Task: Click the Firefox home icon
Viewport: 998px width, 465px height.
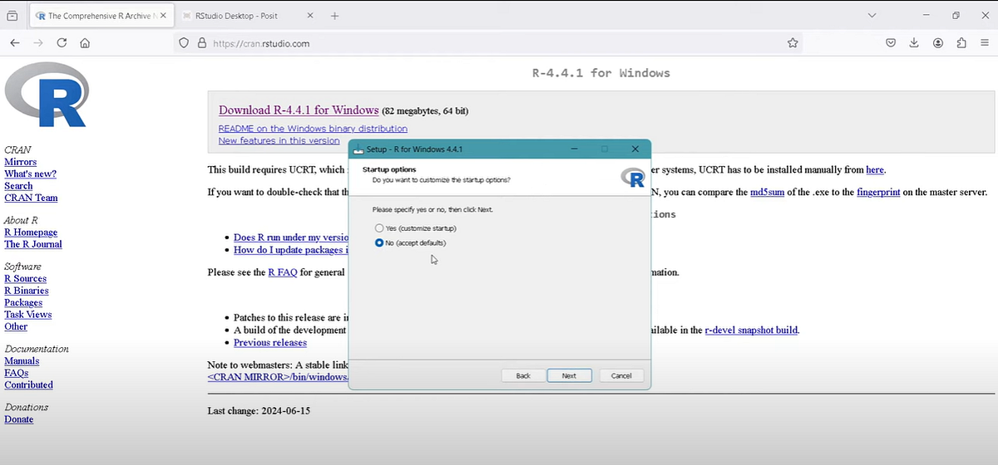Action: coord(85,43)
